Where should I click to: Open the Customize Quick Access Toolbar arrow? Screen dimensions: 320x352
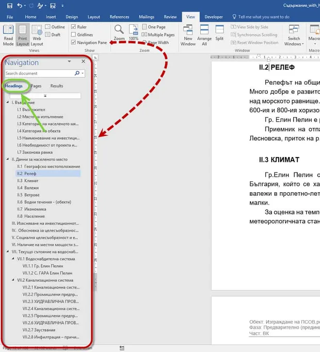[62, 6]
